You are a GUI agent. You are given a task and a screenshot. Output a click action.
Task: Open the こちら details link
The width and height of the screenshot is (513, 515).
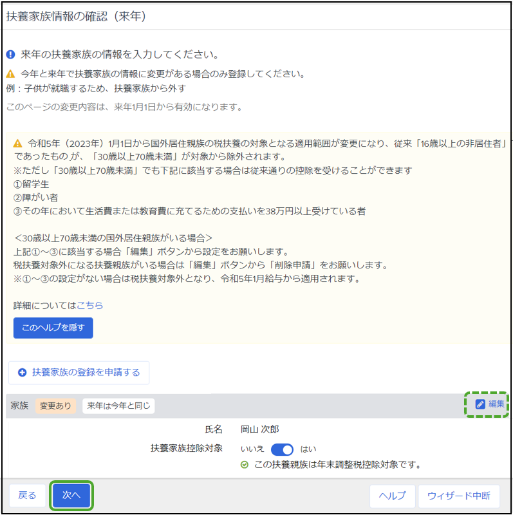click(x=89, y=305)
